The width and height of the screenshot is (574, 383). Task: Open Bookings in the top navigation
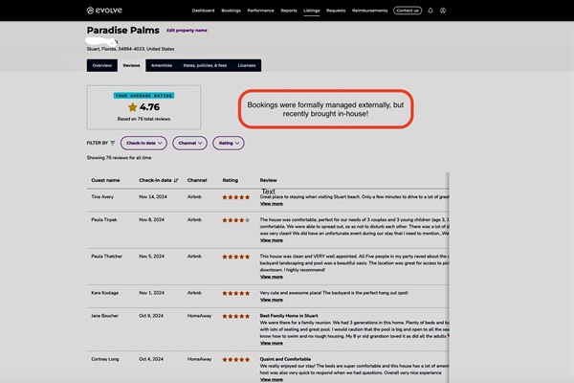231,11
